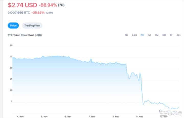Click the FTX Token Price Chart title
This screenshot has width=184, height=118.
coord(25,35)
